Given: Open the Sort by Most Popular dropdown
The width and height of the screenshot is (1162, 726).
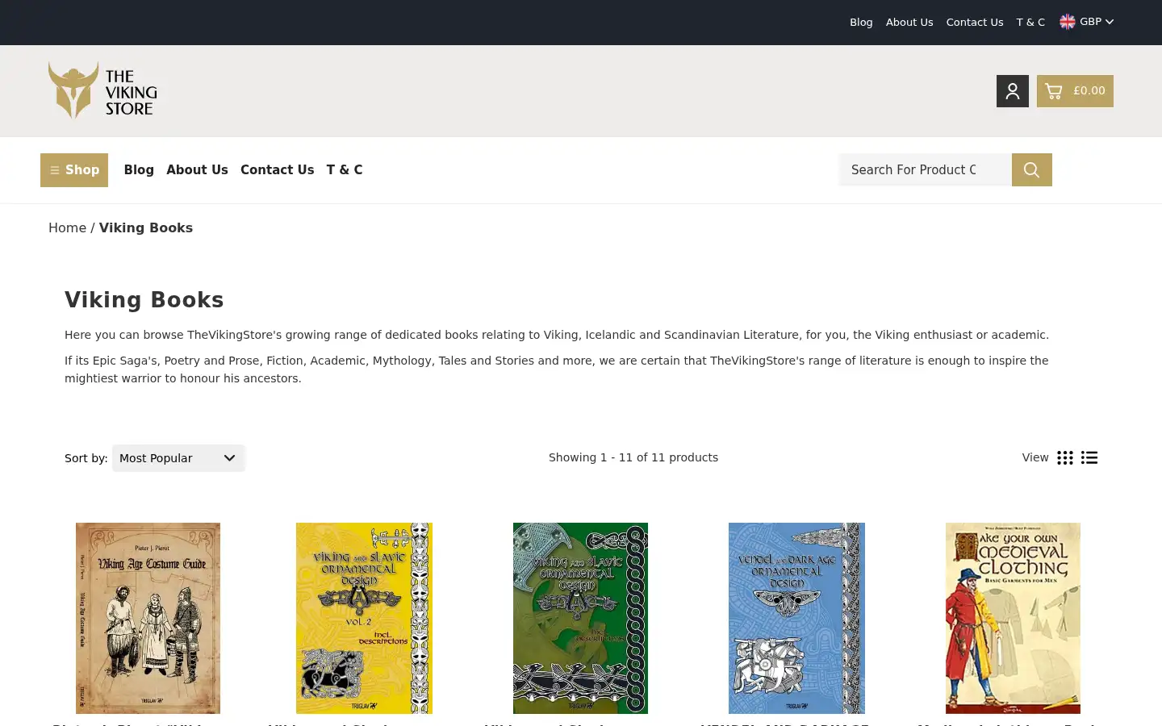Looking at the screenshot, I should (x=178, y=458).
